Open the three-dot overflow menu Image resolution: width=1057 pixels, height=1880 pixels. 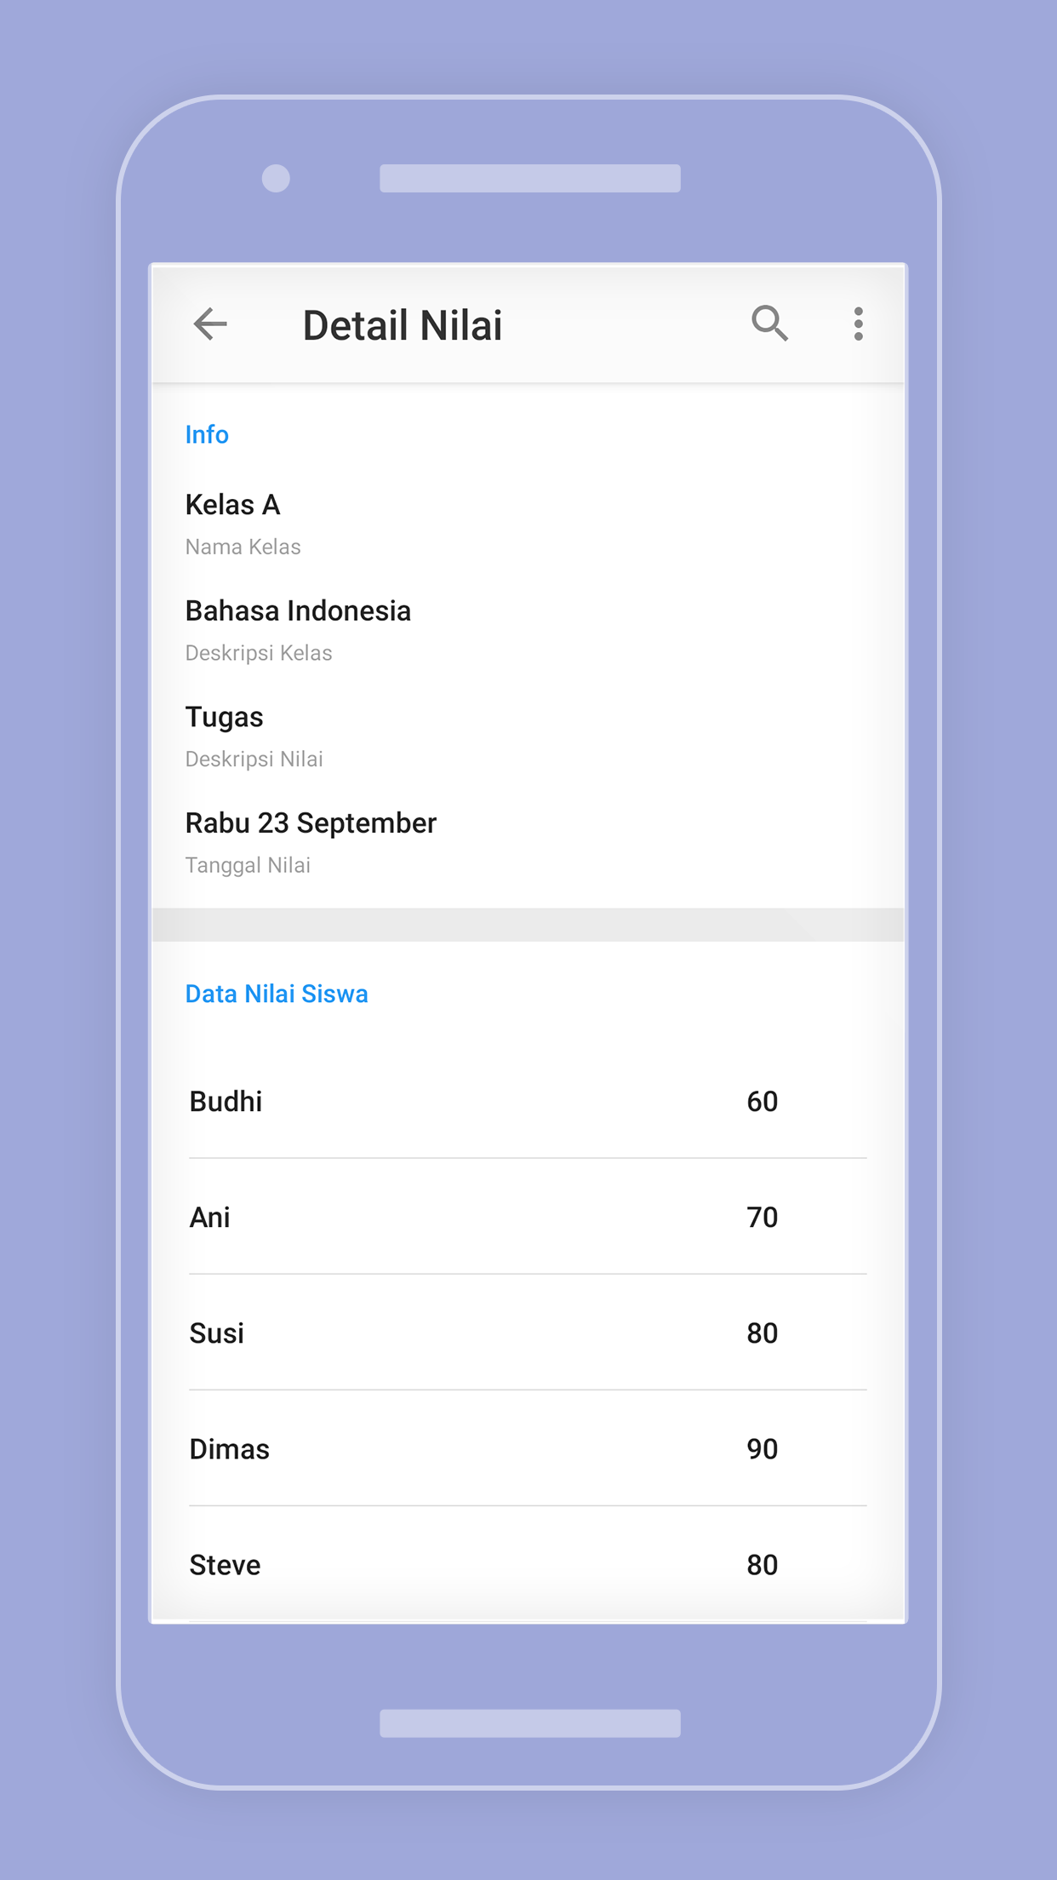click(858, 324)
